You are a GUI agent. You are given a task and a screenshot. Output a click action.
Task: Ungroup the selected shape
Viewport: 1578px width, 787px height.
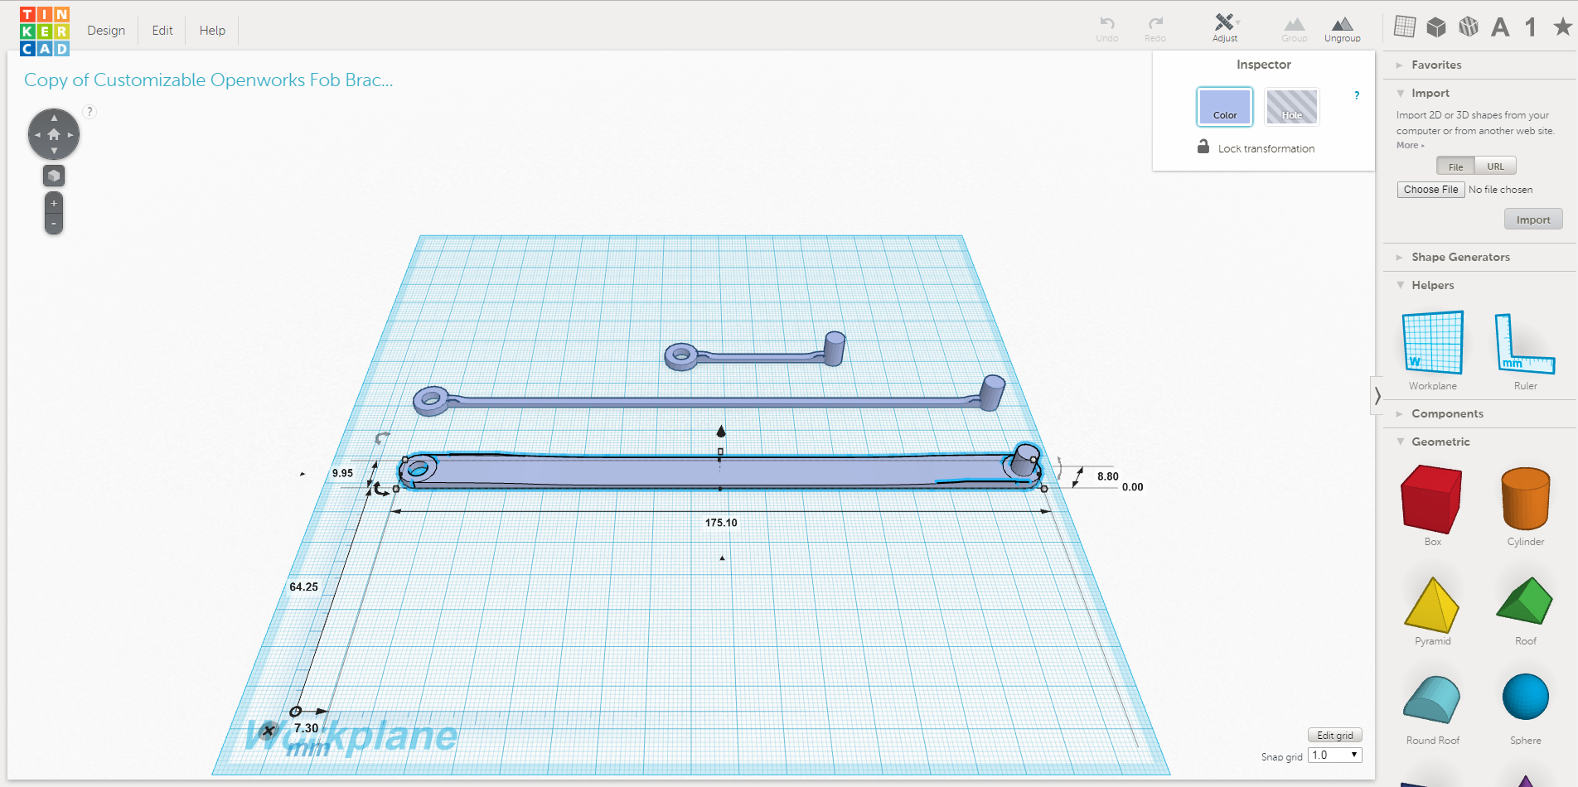pos(1342,28)
